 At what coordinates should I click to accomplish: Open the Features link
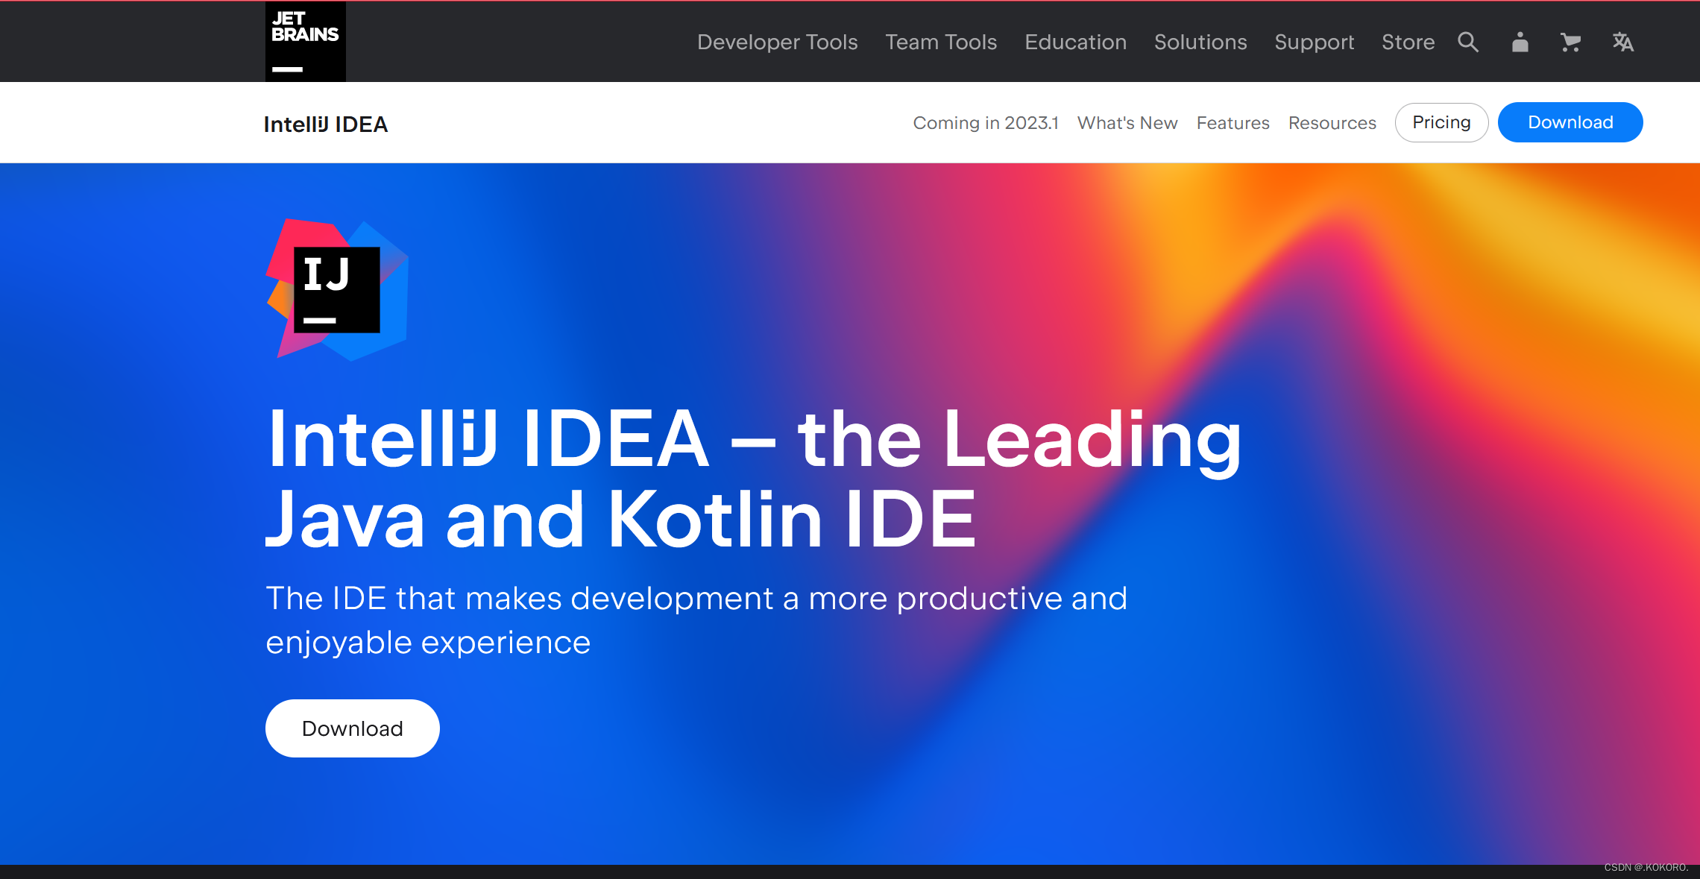coord(1232,123)
